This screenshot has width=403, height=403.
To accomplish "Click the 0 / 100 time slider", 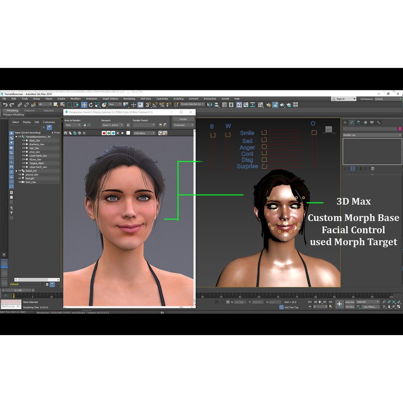I will [18, 290].
